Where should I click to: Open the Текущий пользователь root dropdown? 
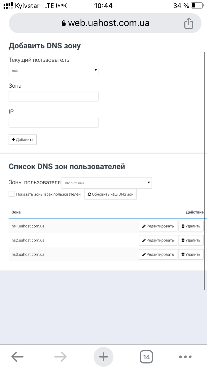pyautogui.click(x=54, y=71)
